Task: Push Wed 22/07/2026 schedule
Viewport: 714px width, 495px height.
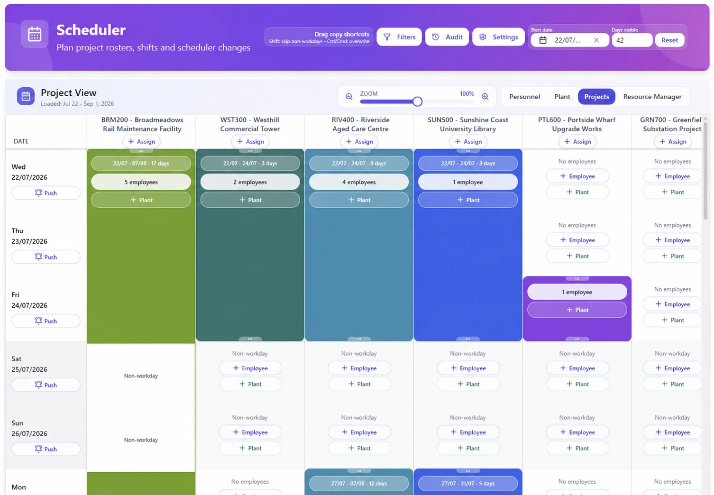Action: (46, 193)
